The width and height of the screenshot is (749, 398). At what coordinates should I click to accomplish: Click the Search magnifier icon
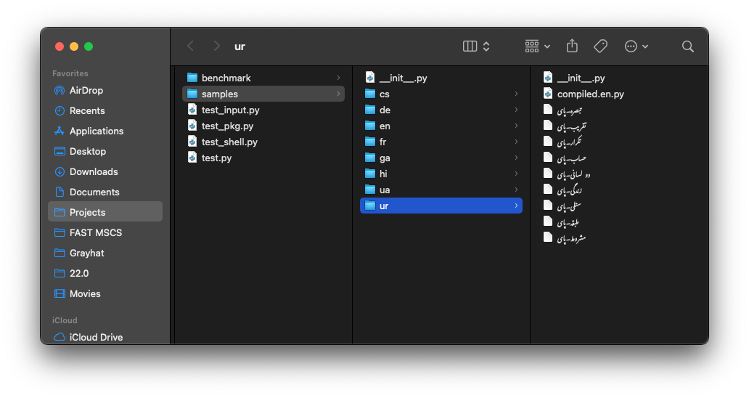(687, 46)
